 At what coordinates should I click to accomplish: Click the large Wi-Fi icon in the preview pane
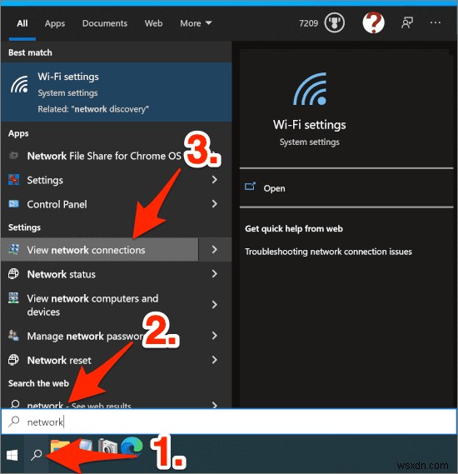point(311,88)
